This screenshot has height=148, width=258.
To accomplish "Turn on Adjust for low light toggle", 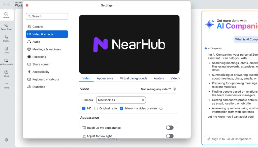I will tap(170, 136).
